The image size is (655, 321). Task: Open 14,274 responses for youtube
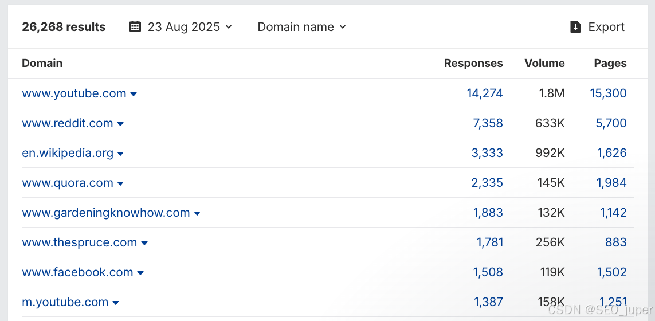click(x=485, y=93)
